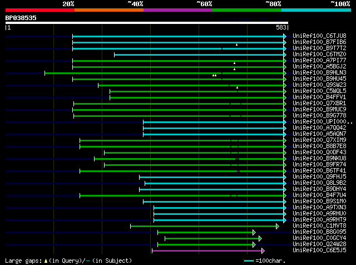Select the UniRef100_A7PI77 hit
The width and height of the screenshot is (356, 265).
[319, 61]
